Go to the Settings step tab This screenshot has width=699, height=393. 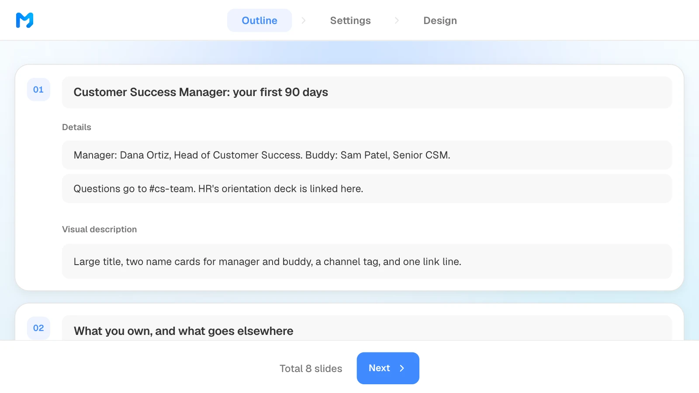pos(350,21)
